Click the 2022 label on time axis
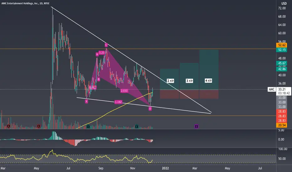 [165, 168]
